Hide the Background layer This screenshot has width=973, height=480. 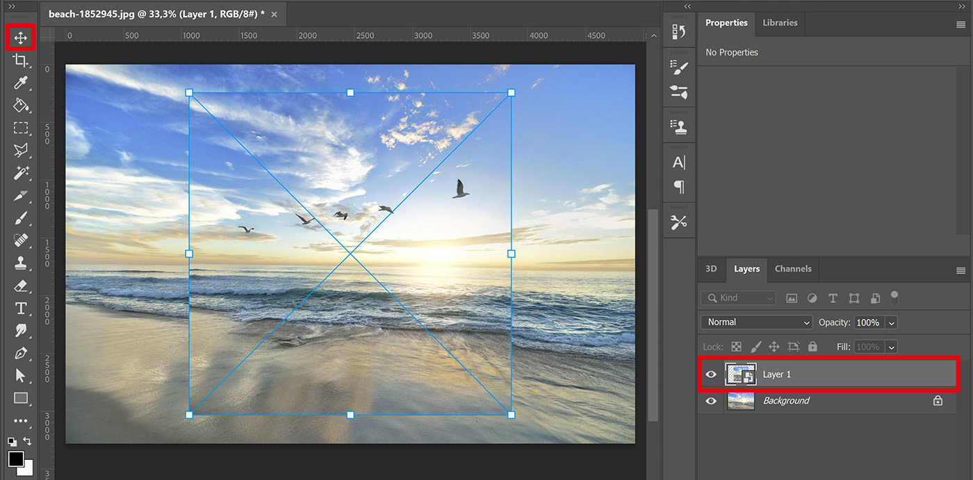[x=710, y=400]
